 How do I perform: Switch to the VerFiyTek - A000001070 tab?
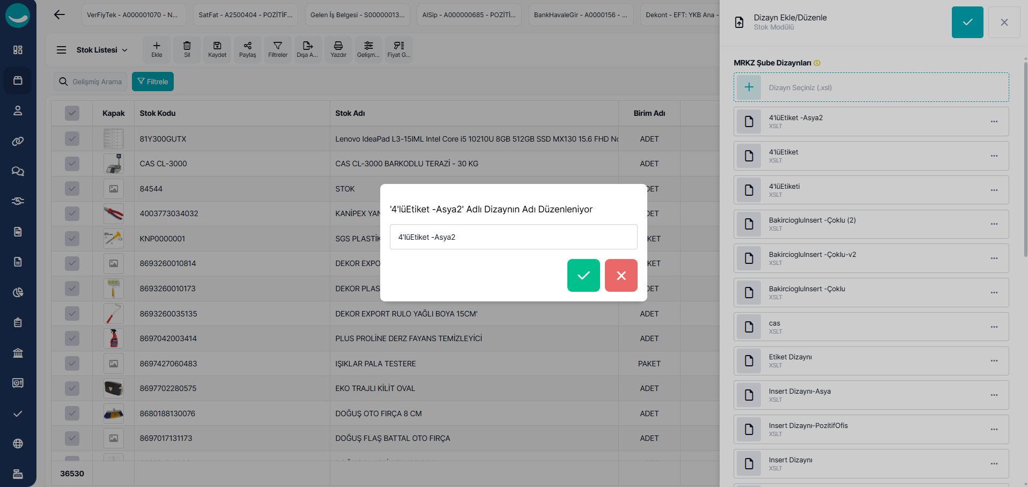click(x=132, y=15)
